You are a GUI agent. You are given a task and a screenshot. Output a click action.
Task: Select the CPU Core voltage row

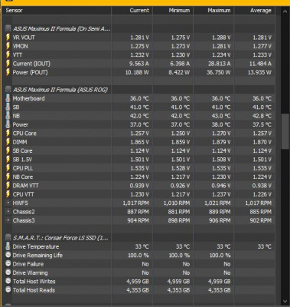138,134
